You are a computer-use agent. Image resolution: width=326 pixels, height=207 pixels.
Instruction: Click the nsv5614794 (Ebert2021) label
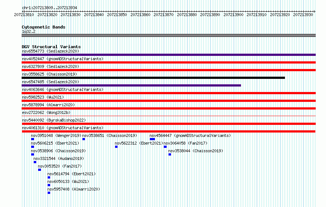click(x=71, y=174)
